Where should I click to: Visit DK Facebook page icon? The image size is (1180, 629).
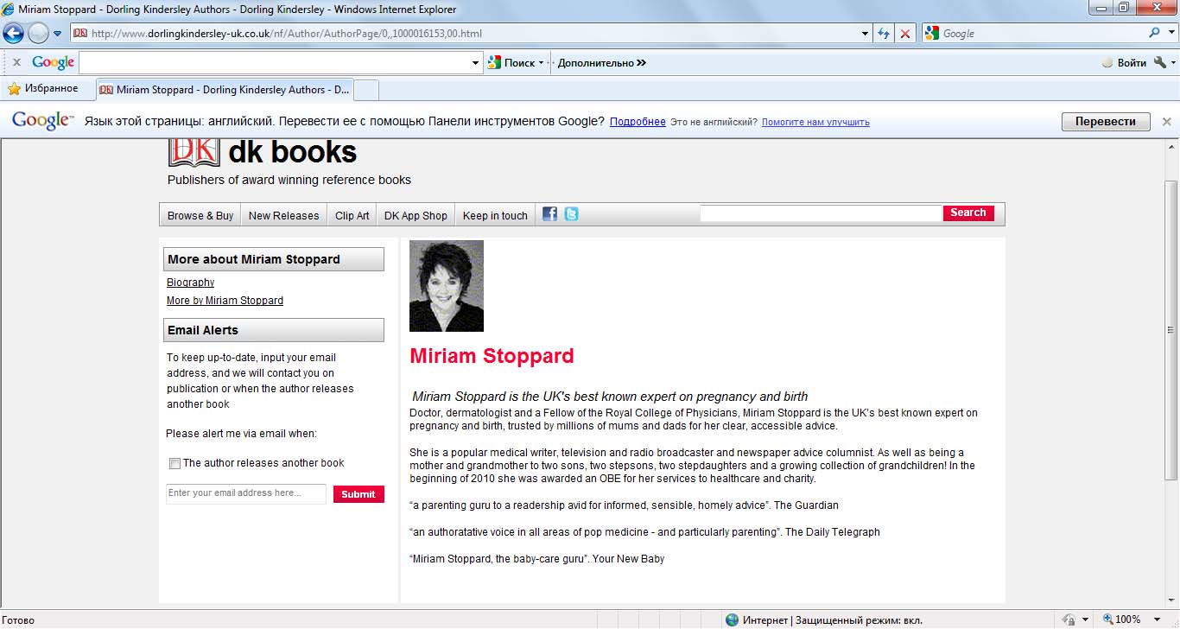[x=549, y=214]
